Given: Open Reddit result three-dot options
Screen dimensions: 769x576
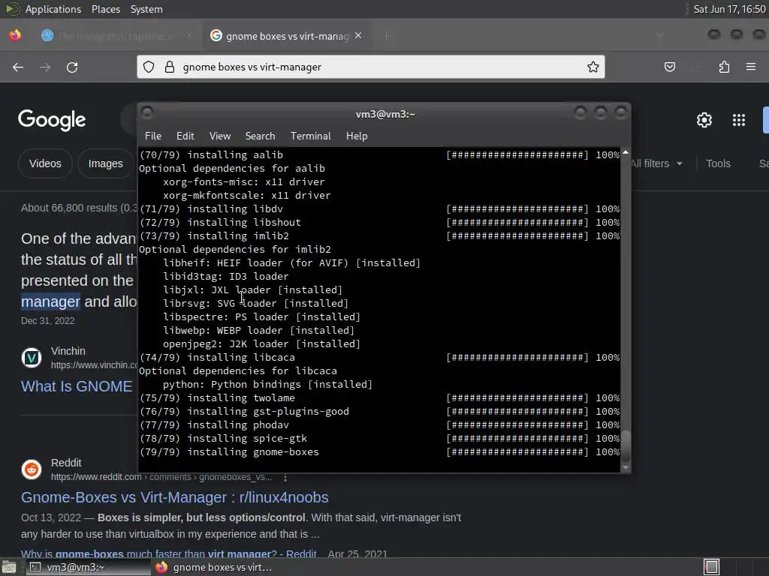Looking at the screenshot, I should point(285,477).
